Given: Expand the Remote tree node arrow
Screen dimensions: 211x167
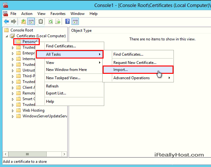Looking at the screenshot, I should [13, 94].
